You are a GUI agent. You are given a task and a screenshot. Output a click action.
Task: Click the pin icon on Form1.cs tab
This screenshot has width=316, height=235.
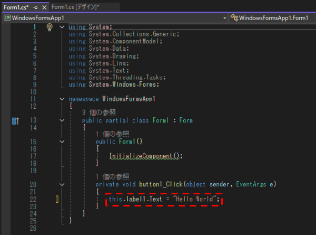36,7
